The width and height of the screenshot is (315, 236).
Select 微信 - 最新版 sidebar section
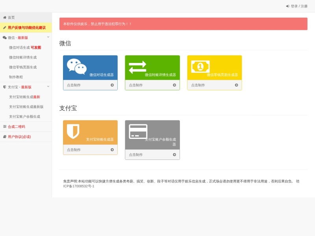(18, 37)
